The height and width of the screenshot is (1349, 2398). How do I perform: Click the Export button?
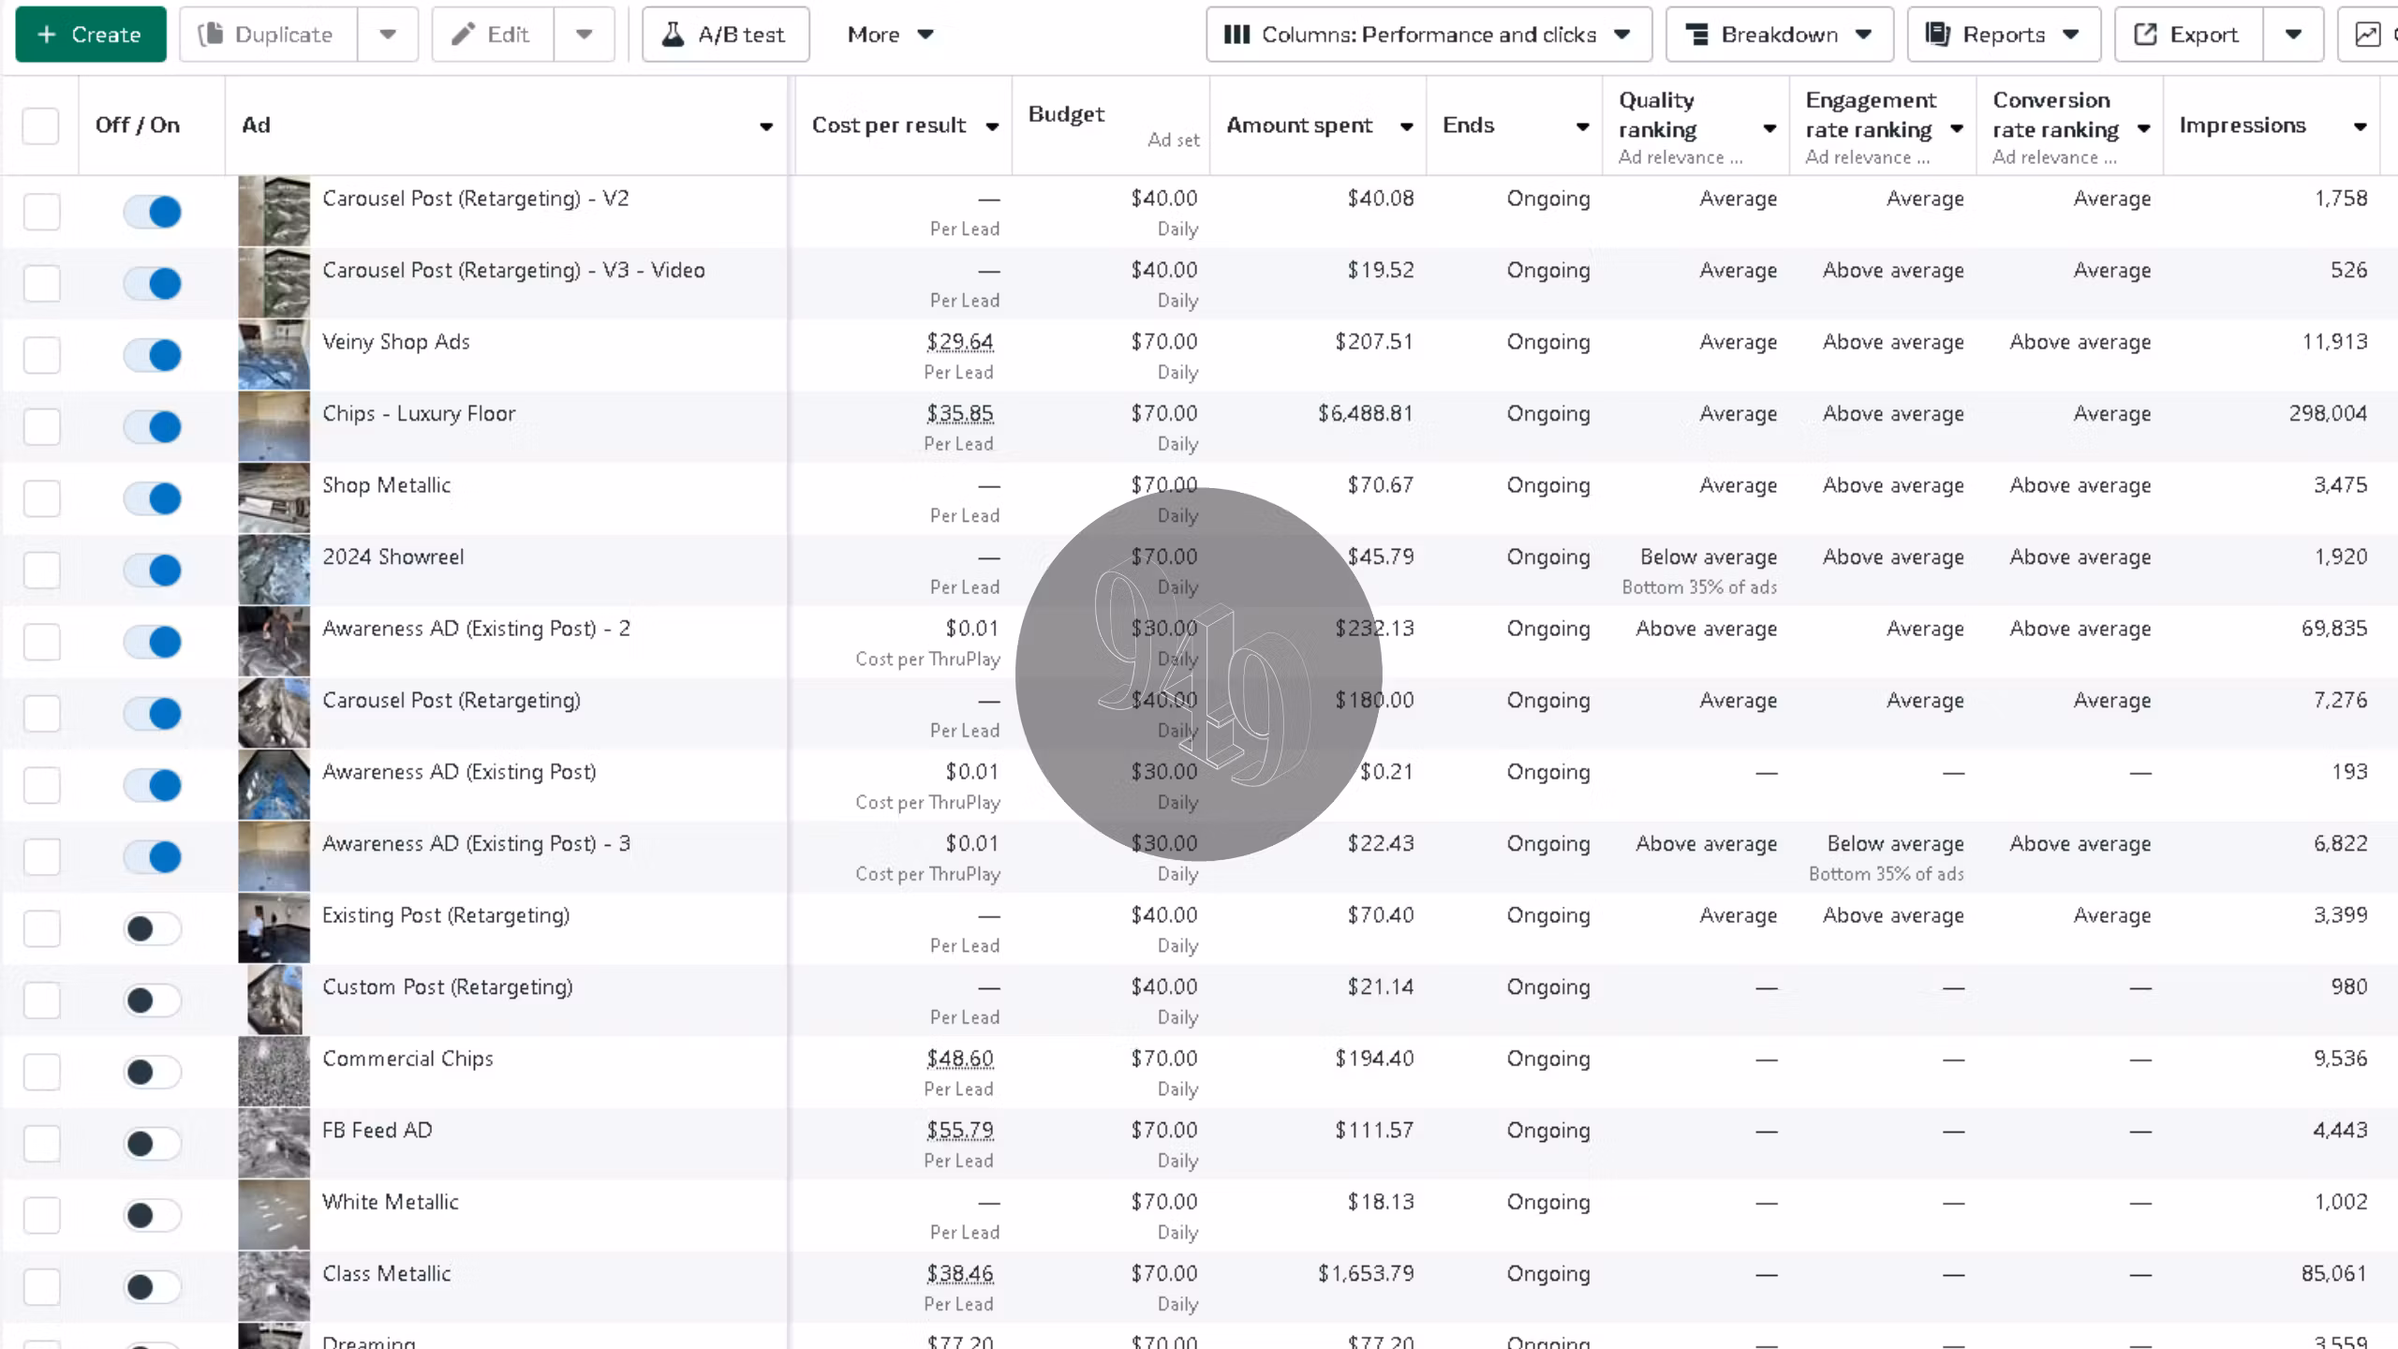point(2188,35)
